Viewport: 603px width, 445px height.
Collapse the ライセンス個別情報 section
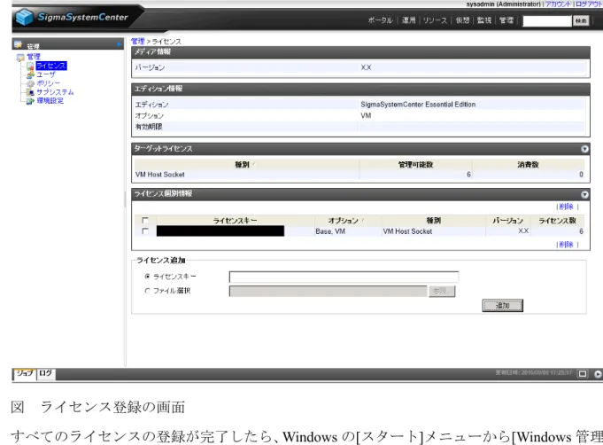pyautogui.click(x=584, y=194)
